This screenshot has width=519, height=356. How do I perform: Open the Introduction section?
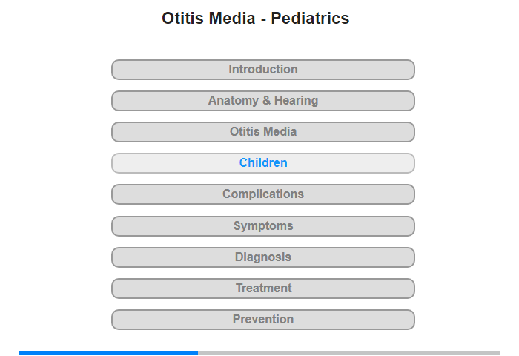coord(262,70)
